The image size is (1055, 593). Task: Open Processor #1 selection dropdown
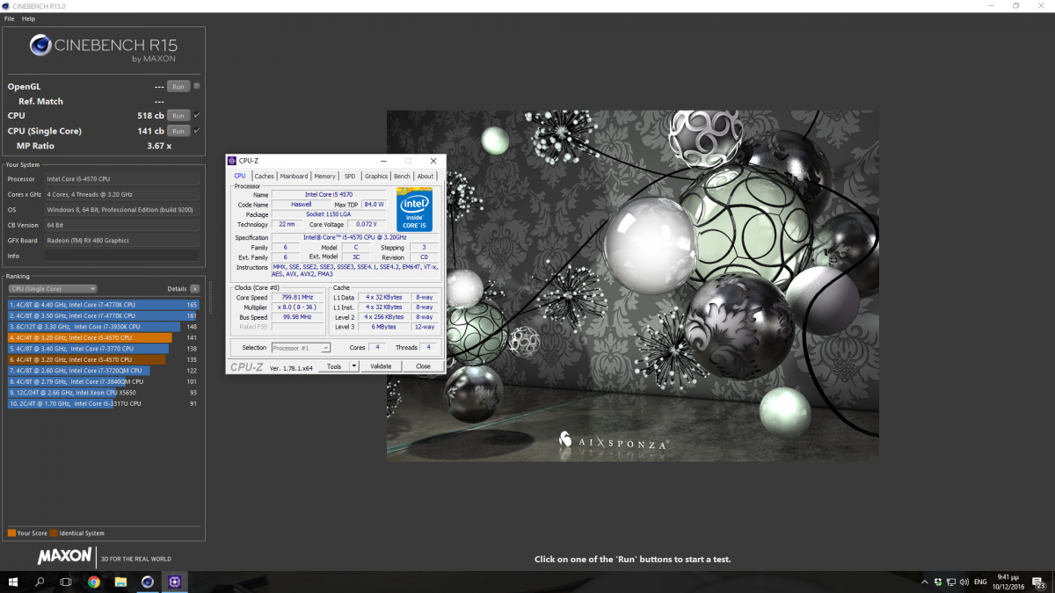pyautogui.click(x=301, y=348)
